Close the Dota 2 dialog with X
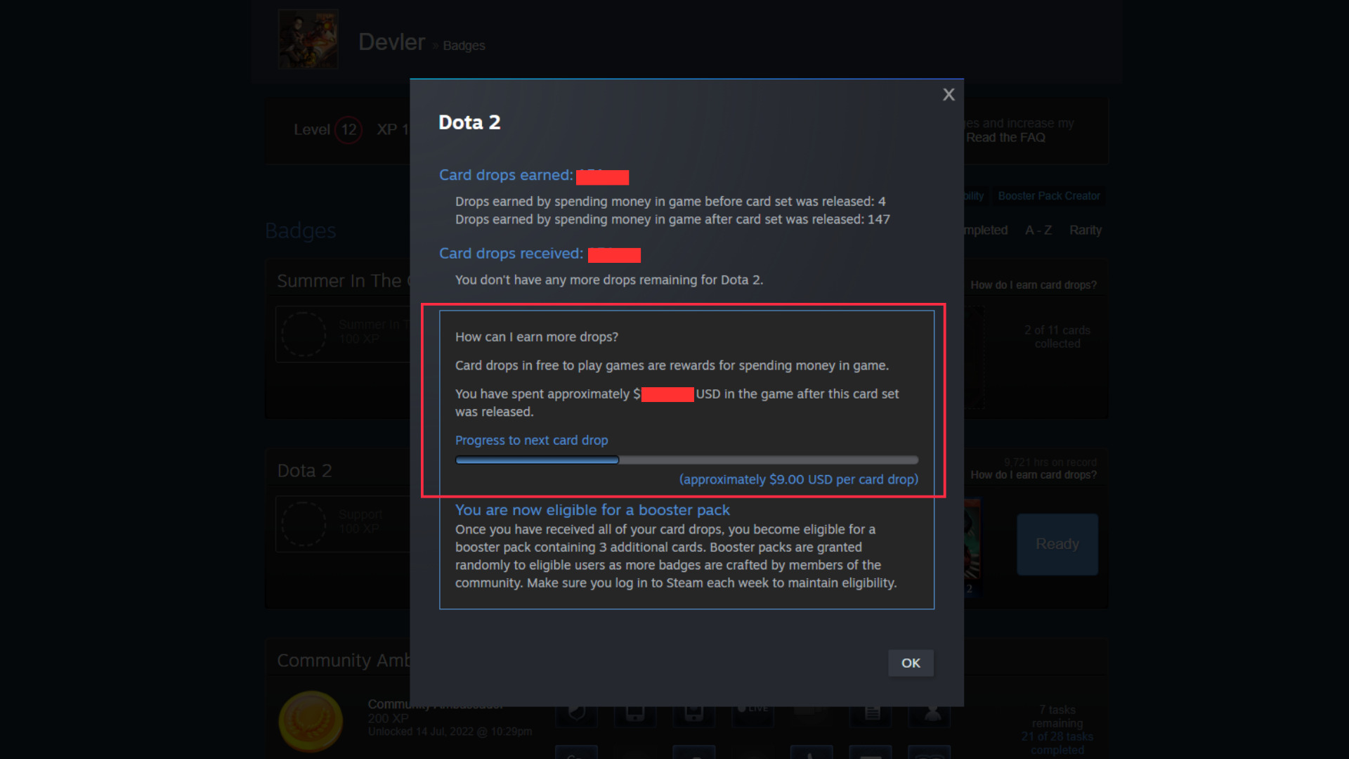1349x759 pixels. 949,95
